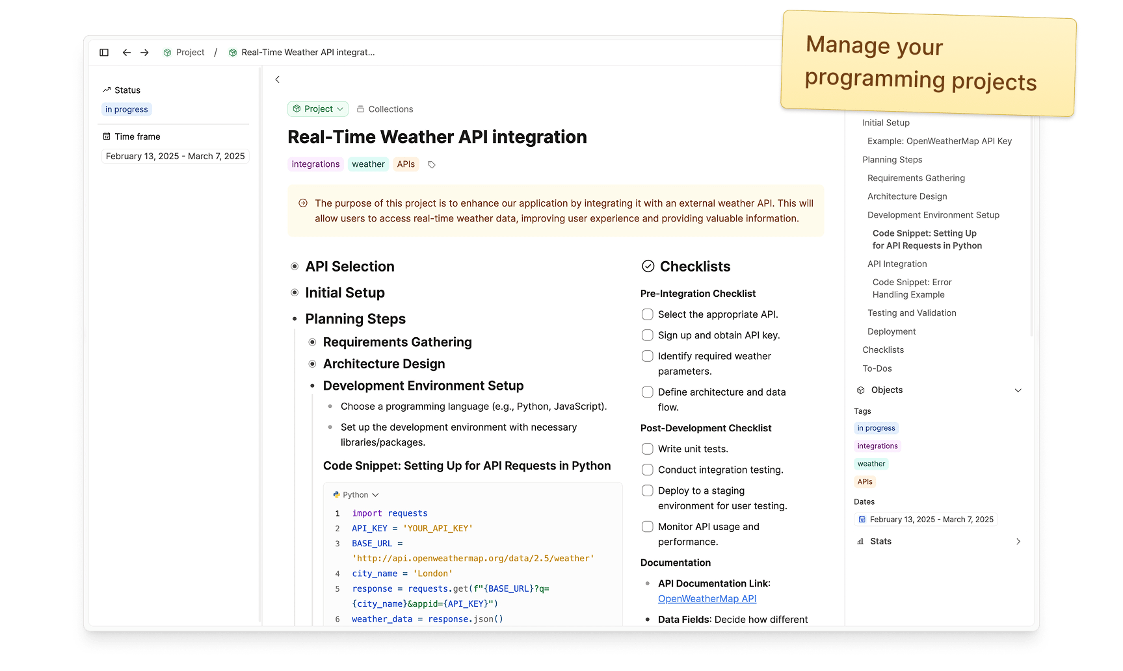The height and width of the screenshot is (671, 1123).
Task: Check 'Select the appropriate API' checkbox
Action: click(648, 314)
